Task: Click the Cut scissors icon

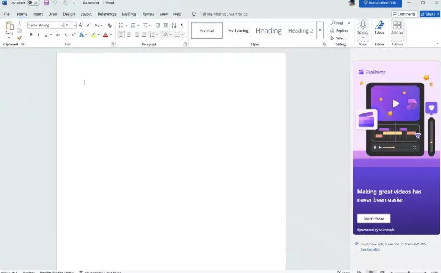Action: pyautogui.click(x=20, y=24)
